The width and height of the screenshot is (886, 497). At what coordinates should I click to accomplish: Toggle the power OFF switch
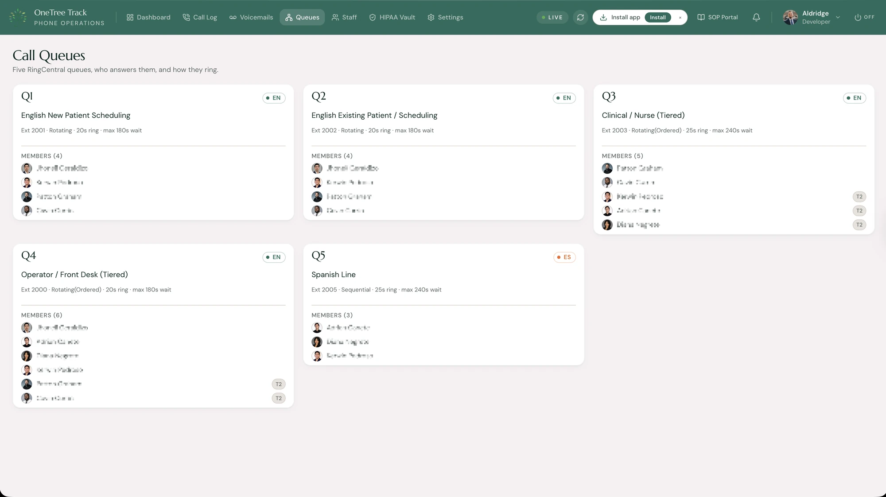pos(864,17)
